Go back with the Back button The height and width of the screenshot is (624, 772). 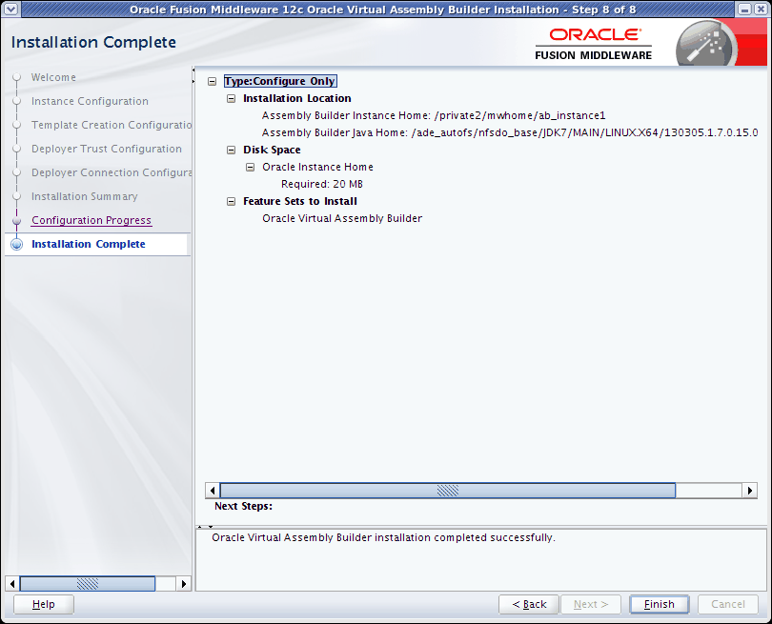(529, 604)
